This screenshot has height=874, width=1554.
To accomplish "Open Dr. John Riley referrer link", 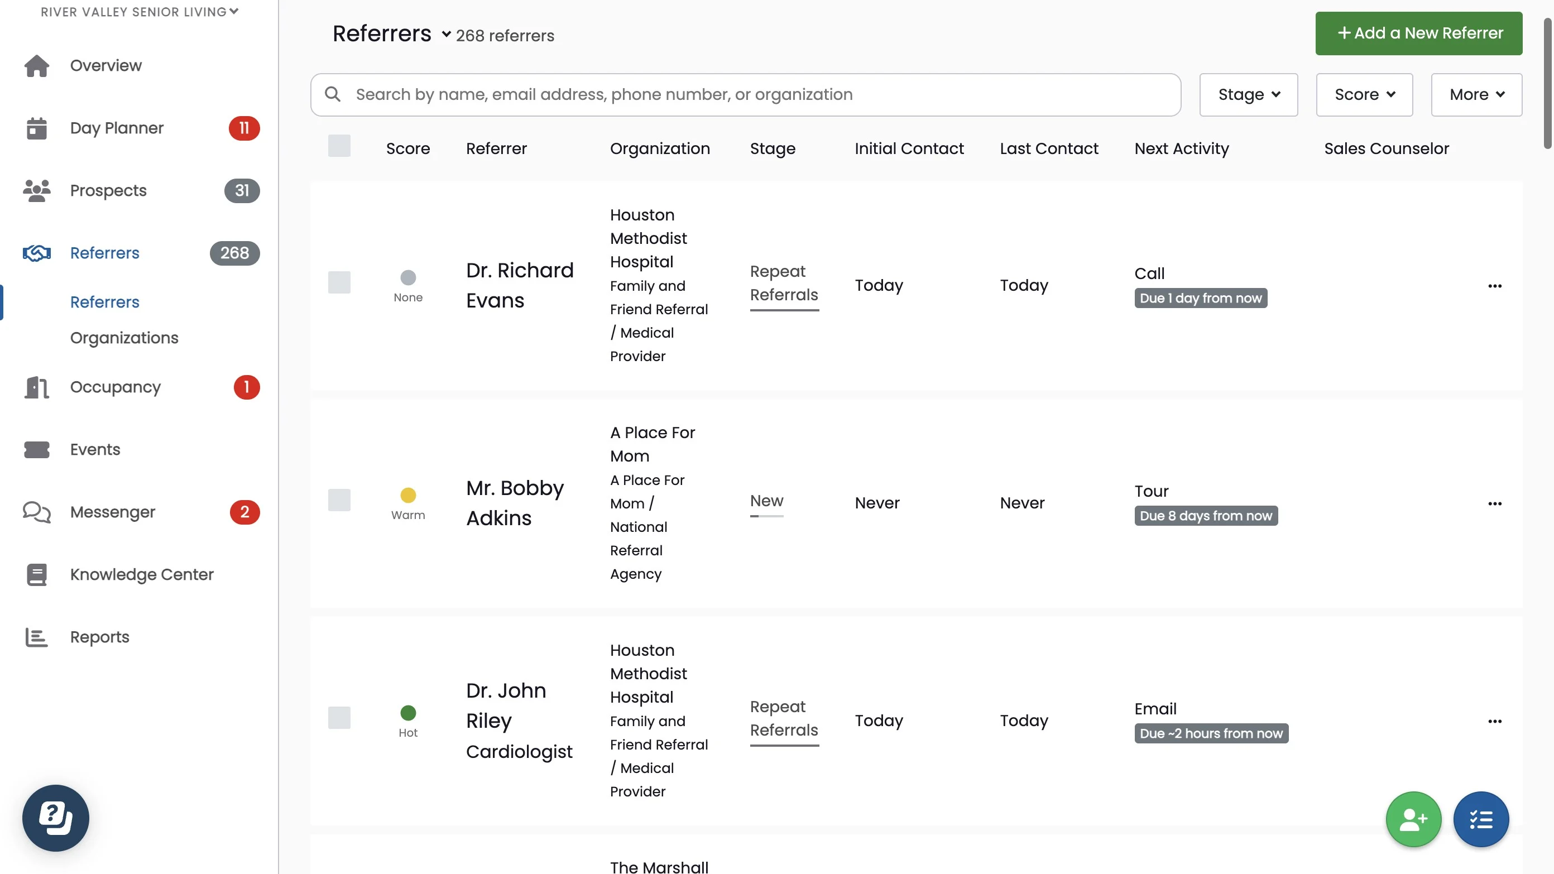I will [x=506, y=705].
